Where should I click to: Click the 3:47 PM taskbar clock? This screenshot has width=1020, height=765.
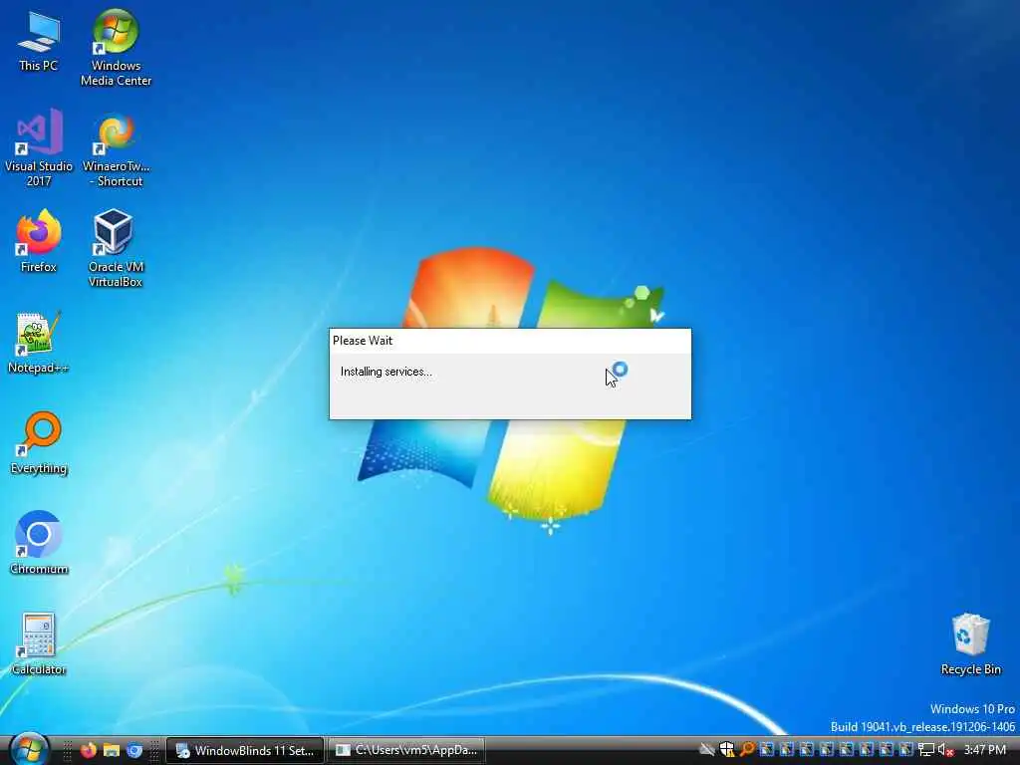[x=985, y=750]
